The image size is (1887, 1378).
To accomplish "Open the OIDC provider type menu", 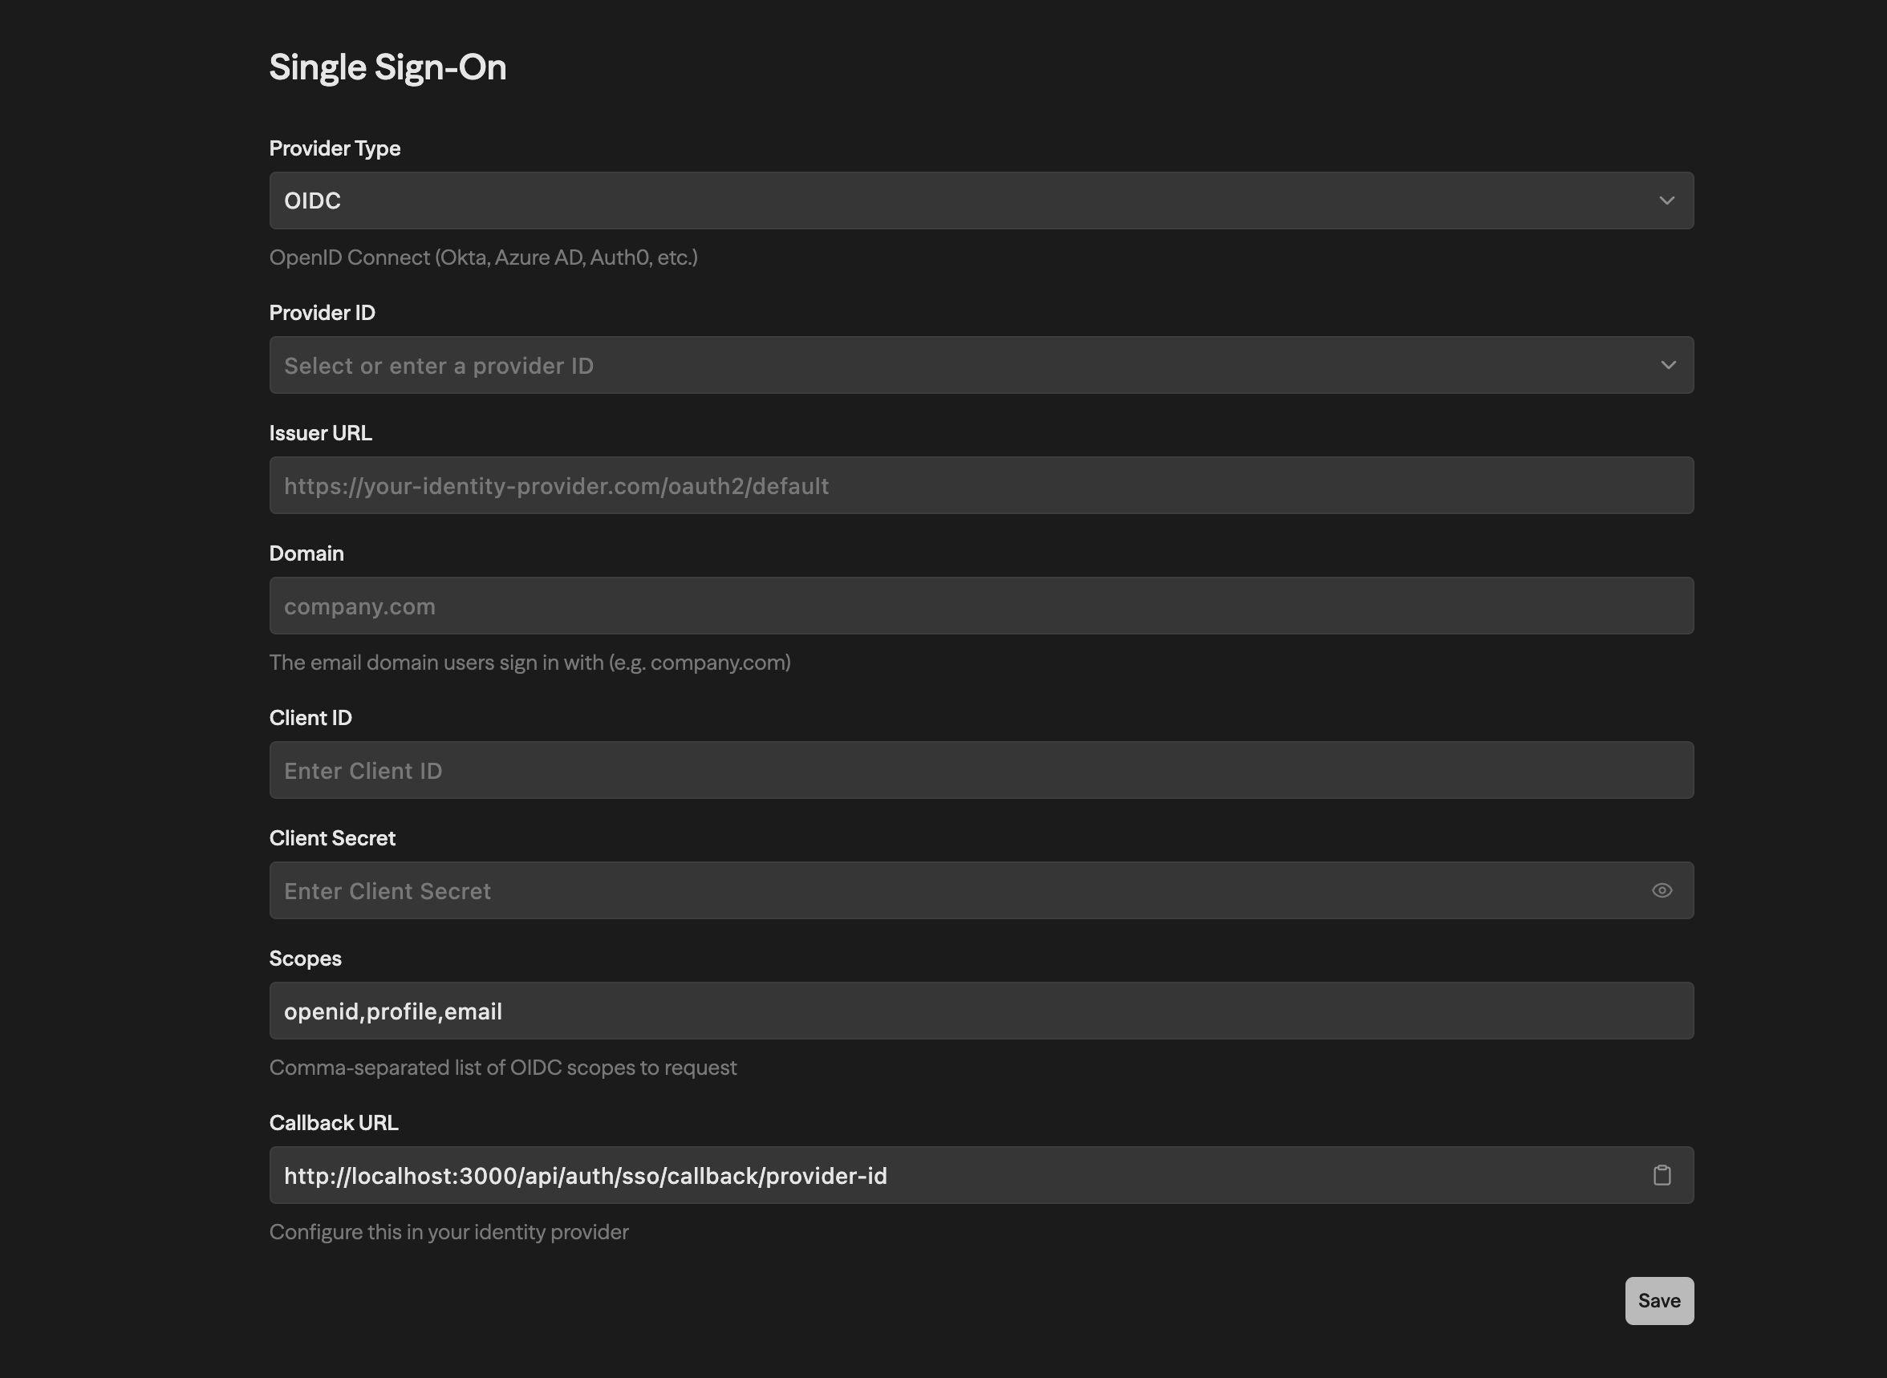I will (981, 201).
